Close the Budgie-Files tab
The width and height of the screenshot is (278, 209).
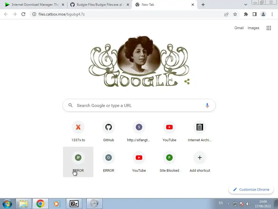(x=128, y=5)
